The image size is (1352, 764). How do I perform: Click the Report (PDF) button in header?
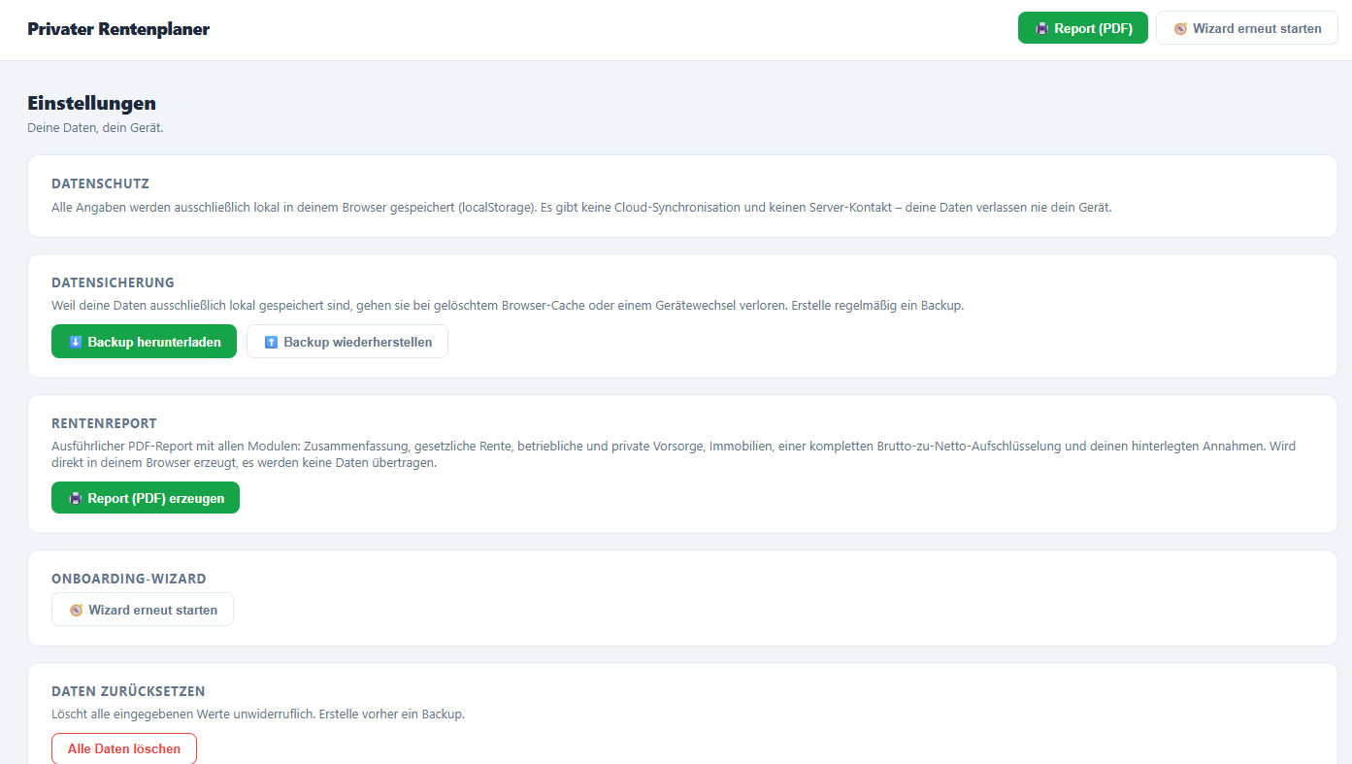[1082, 28]
